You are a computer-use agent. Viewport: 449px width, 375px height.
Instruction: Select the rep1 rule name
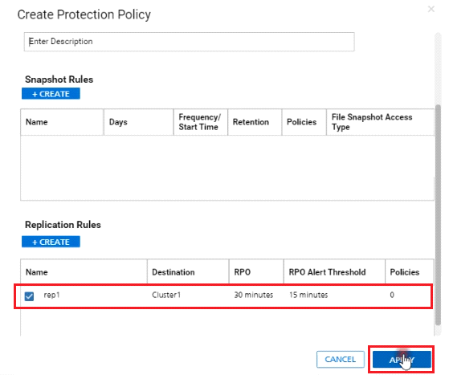[x=51, y=295]
